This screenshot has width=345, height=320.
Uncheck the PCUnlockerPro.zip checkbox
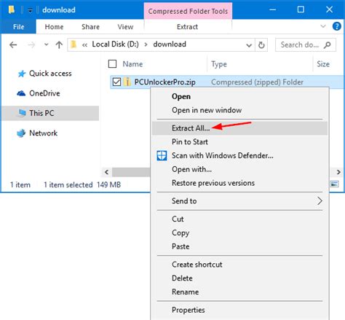click(116, 82)
